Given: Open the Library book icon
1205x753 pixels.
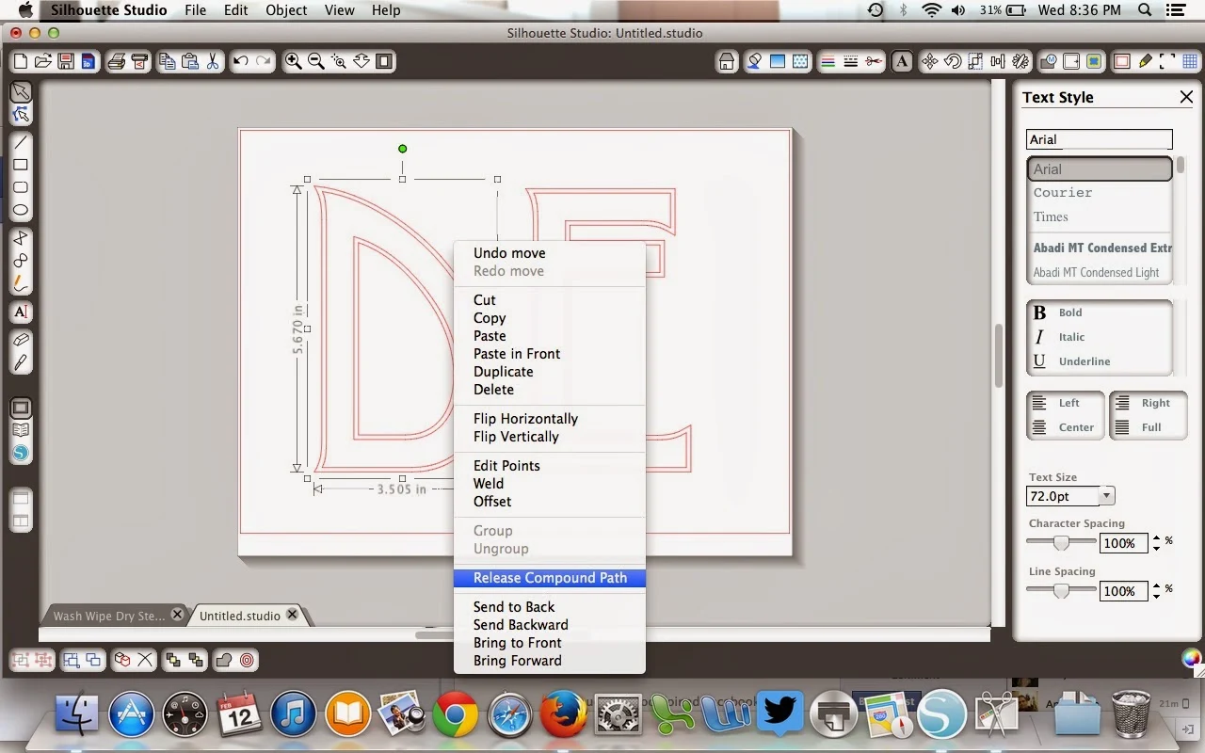Looking at the screenshot, I should point(21,430).
